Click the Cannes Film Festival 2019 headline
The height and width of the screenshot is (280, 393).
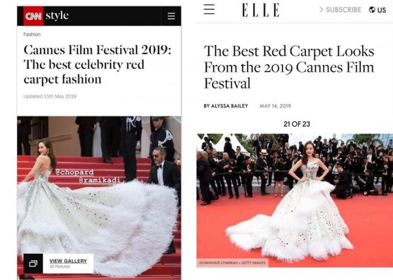pos(97,65)
